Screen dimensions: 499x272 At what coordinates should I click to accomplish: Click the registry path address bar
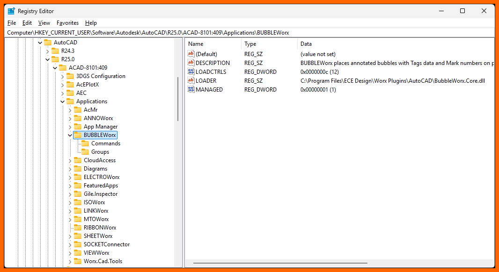point(249,32)
